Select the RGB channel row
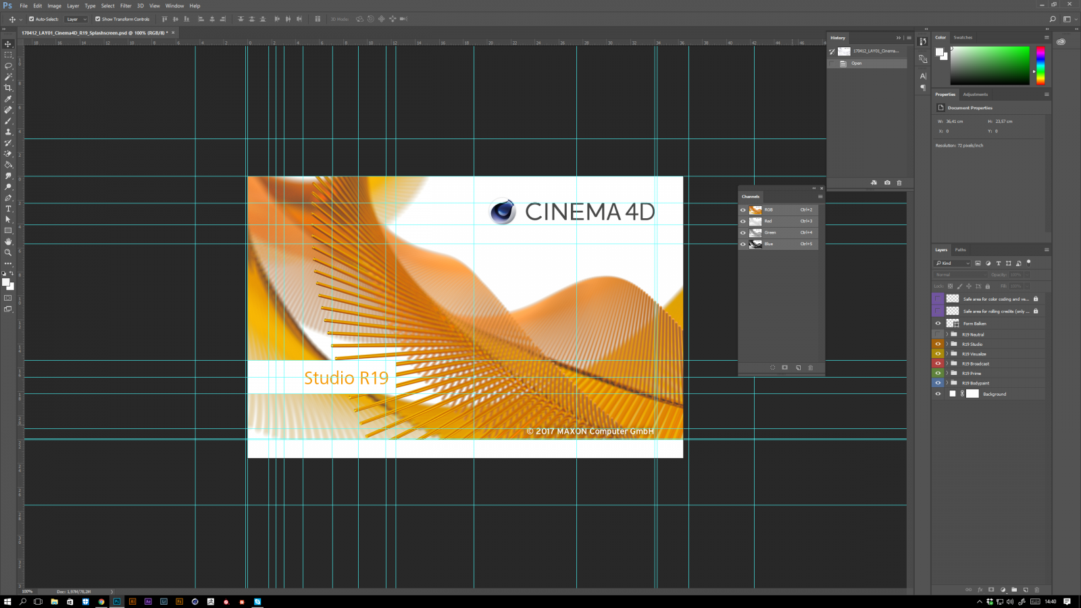The height and width of the screenshot is (608, 1081). tap(778, 209)
